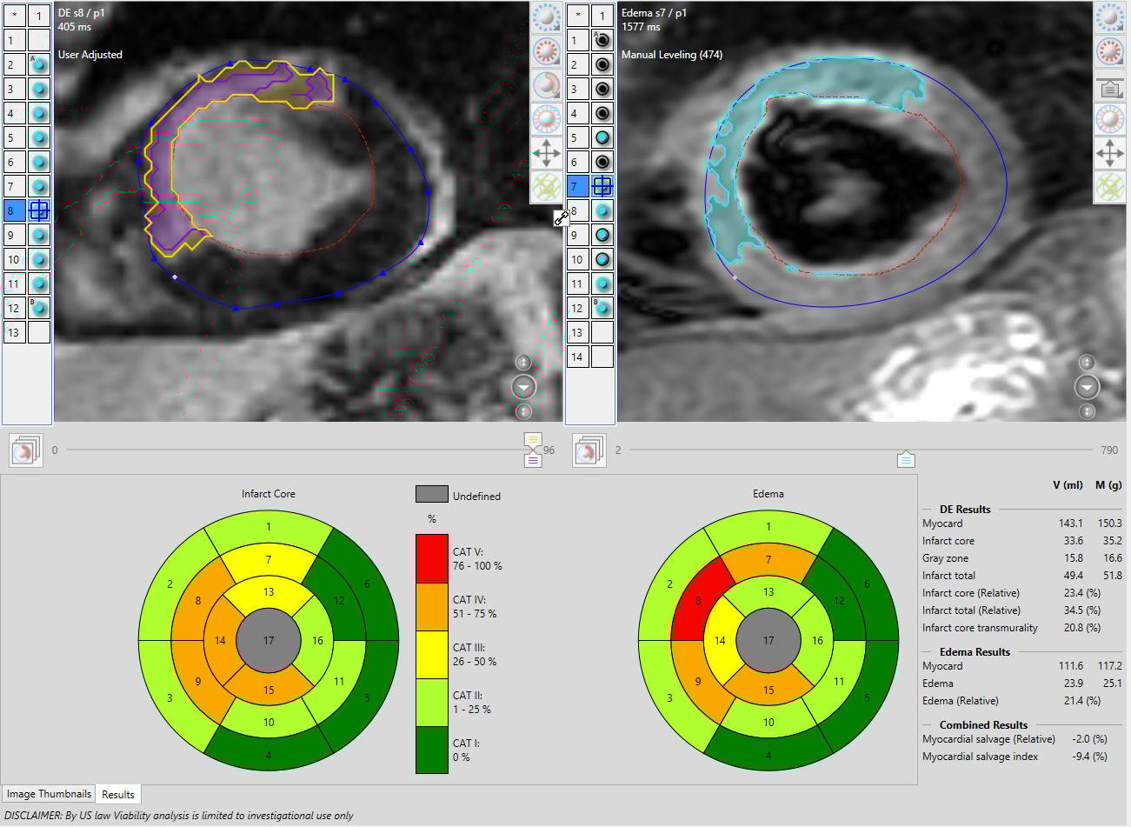Open the round down-arrow menu in Edema viewer
The width and height of the screenshot is (1131, 827).
coord(1087,387)
